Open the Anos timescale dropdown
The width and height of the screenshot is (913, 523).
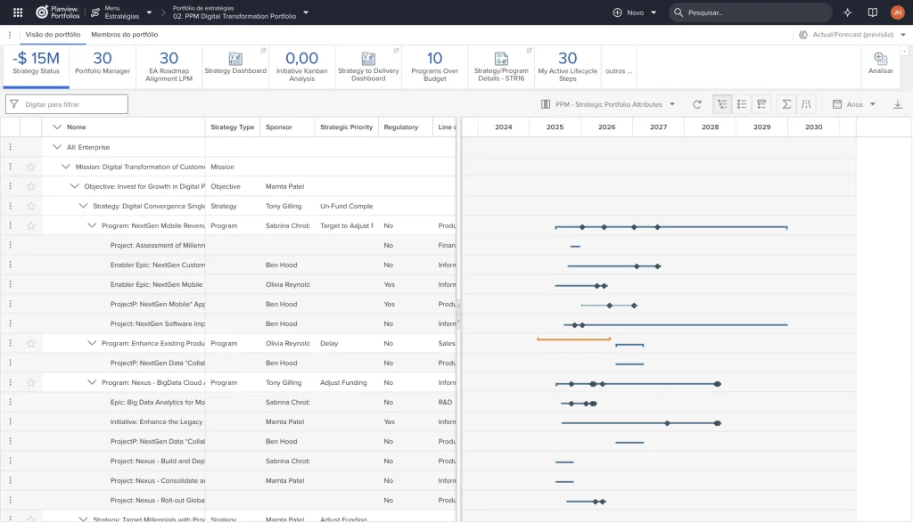tap(854, 104)
